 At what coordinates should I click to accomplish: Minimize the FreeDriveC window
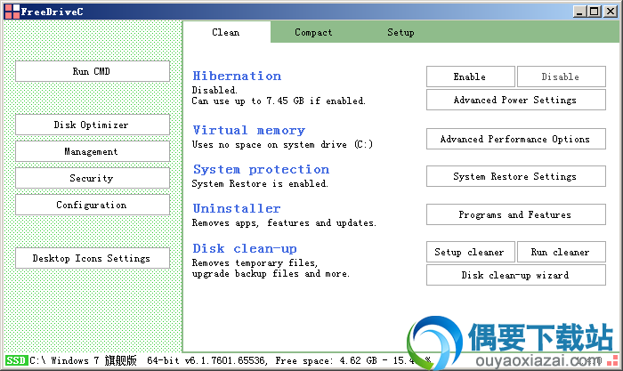(579, 12)
